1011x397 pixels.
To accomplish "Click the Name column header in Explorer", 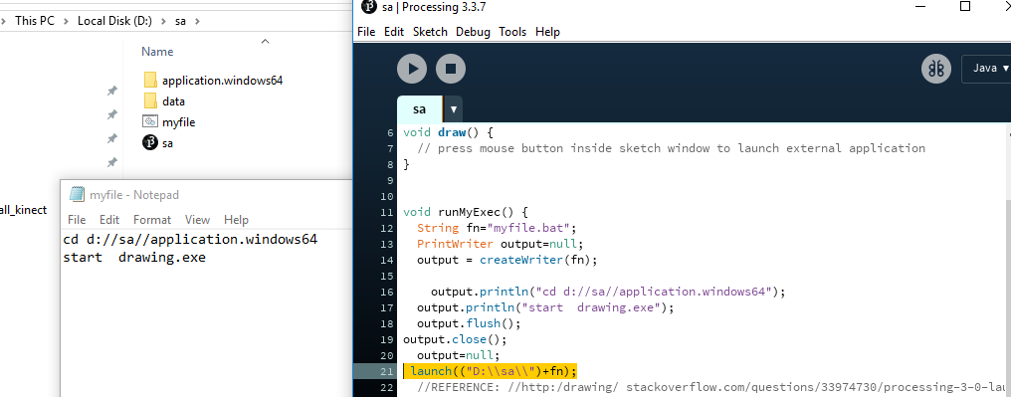I will tap(157, 52).
